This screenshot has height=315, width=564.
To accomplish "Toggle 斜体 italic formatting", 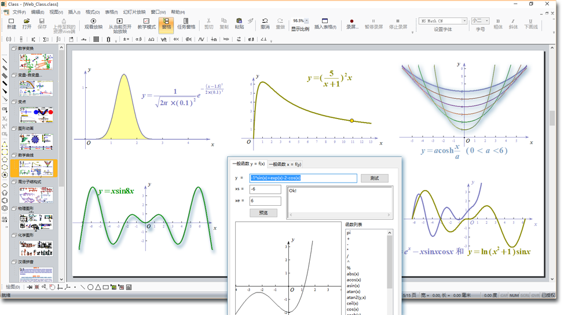I will pyautogui.click(x=513, y=23).
